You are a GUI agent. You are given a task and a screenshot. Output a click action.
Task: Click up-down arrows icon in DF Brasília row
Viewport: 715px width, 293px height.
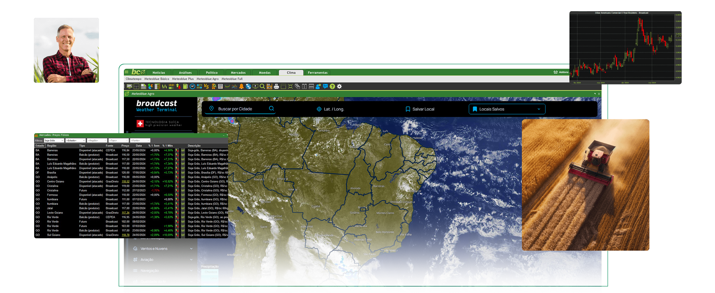pos(177,172)
